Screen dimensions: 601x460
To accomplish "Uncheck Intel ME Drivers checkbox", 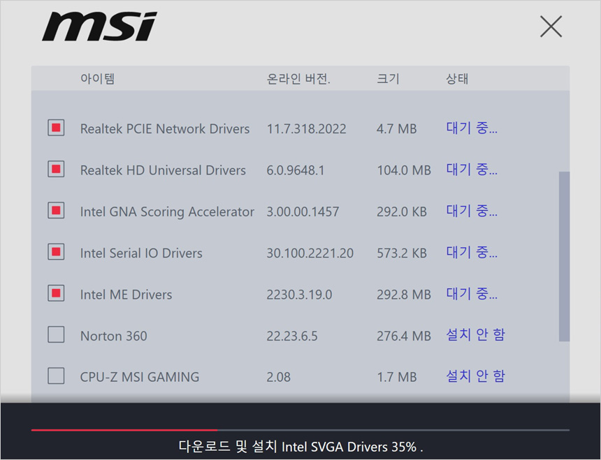I will coord(56,294).
